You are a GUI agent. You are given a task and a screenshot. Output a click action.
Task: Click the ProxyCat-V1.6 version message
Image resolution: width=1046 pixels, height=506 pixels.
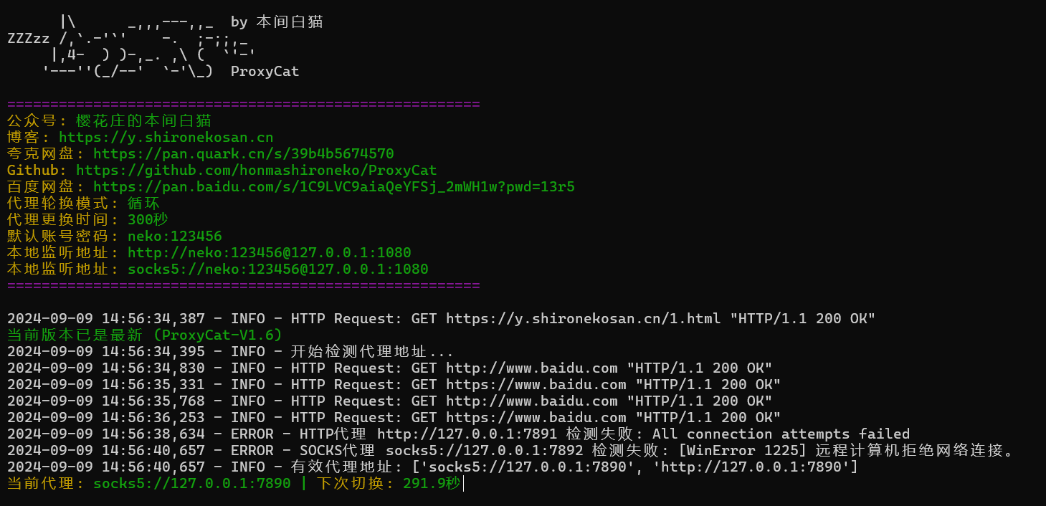tap(217, 335)
